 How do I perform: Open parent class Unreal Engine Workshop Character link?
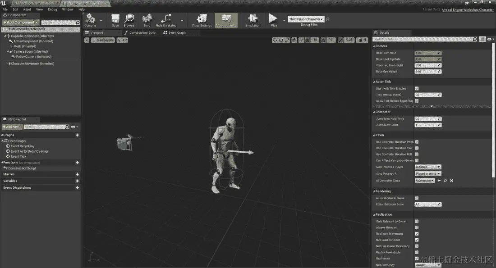468,9
